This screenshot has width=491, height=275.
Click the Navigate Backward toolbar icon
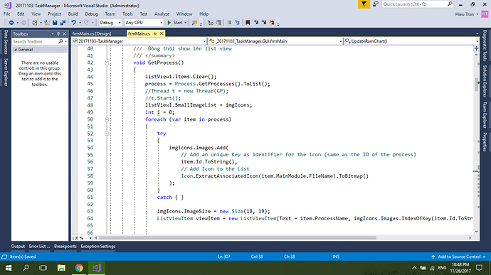(x=11, y=23)
